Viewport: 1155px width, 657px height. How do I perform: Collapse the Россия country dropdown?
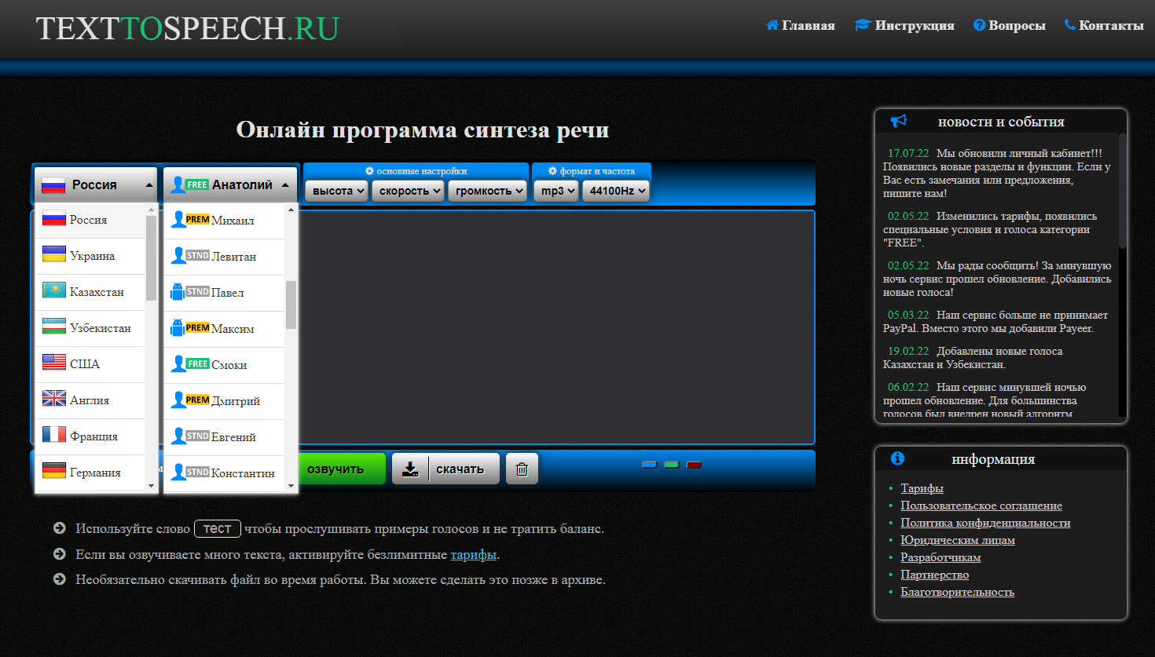click(x=96, y=184)
